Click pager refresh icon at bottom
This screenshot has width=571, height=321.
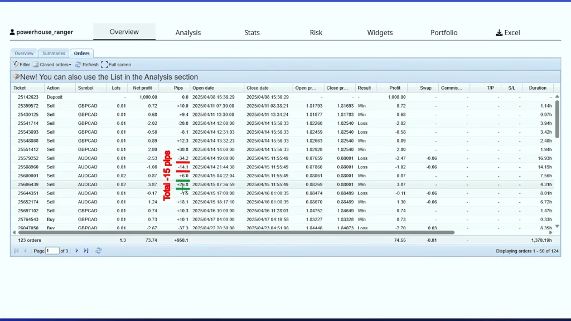[99, 251]
